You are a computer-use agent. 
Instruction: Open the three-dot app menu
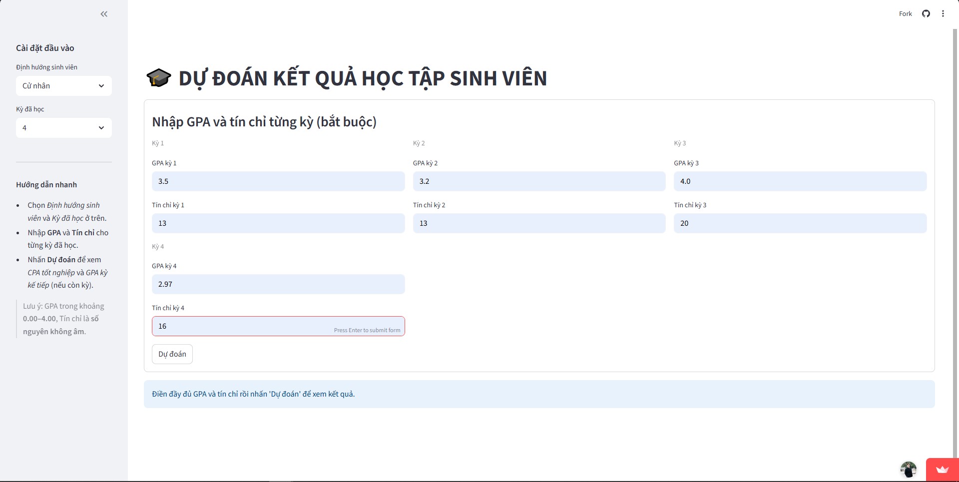[943, 14]
